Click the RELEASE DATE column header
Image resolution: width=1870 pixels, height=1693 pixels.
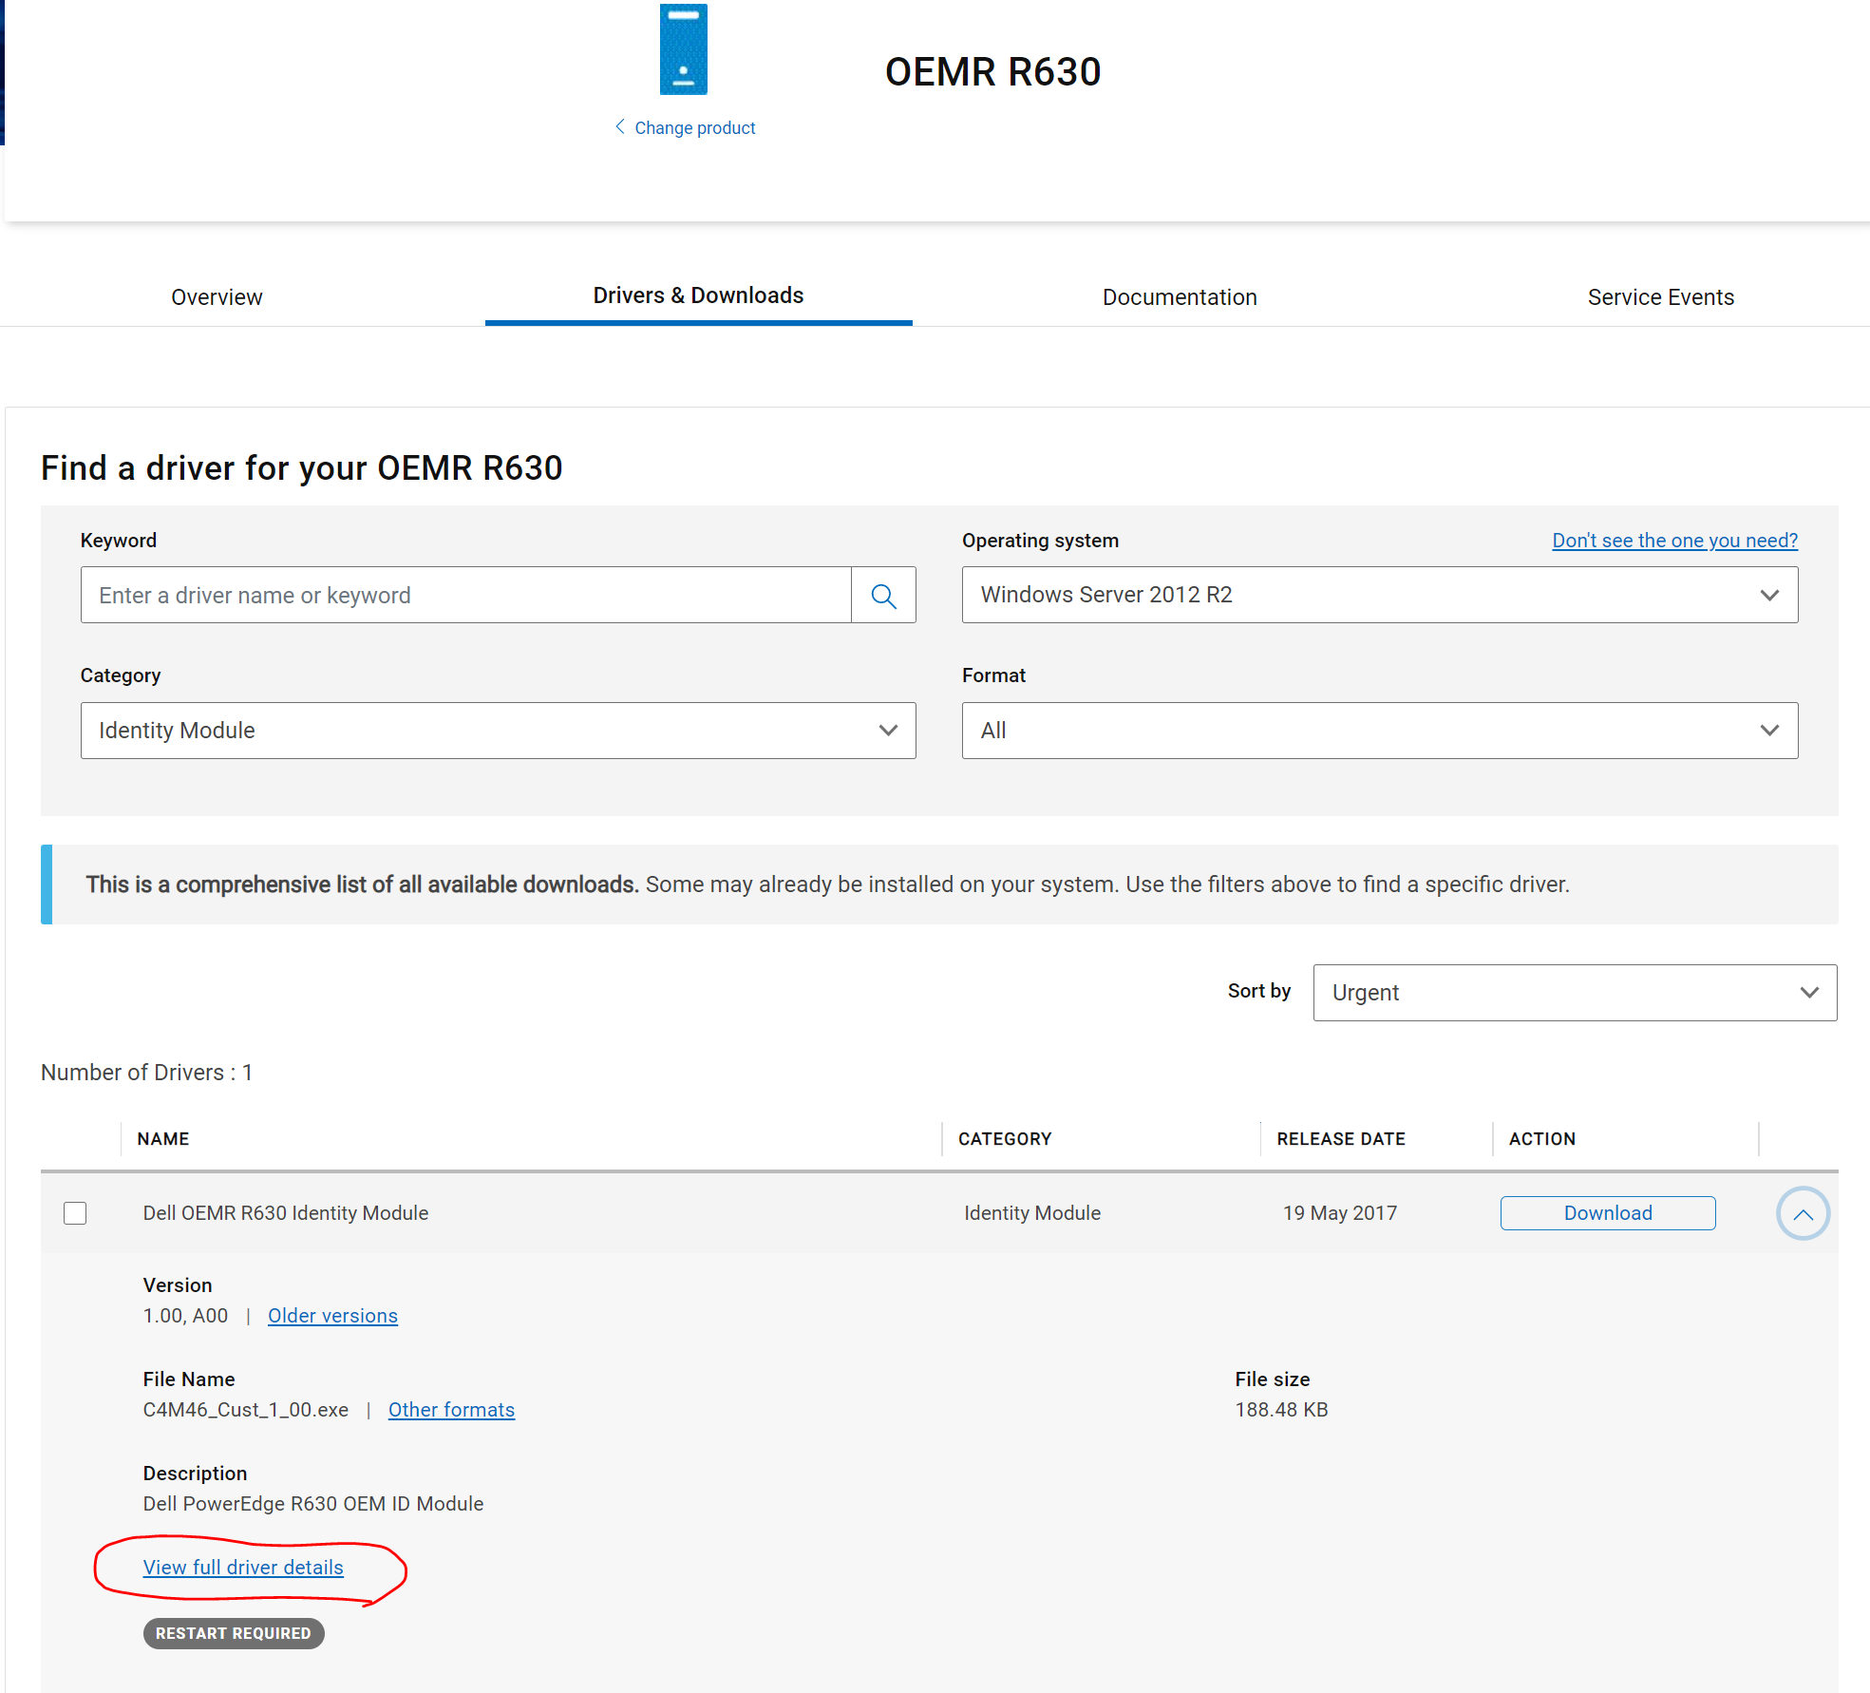(x=1340, y=1139)
